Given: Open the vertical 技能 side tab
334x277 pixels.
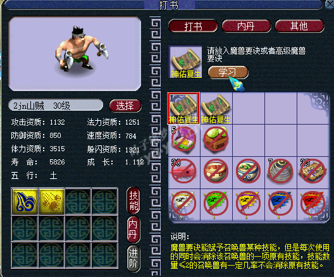Looking at the screenshot, I should pos(133,200).
